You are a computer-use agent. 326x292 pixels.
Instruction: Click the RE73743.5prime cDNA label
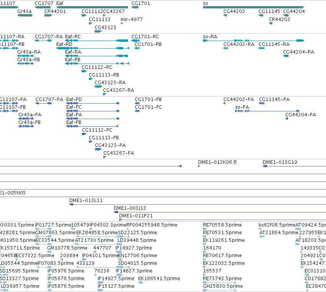click(x=222, y=279)
